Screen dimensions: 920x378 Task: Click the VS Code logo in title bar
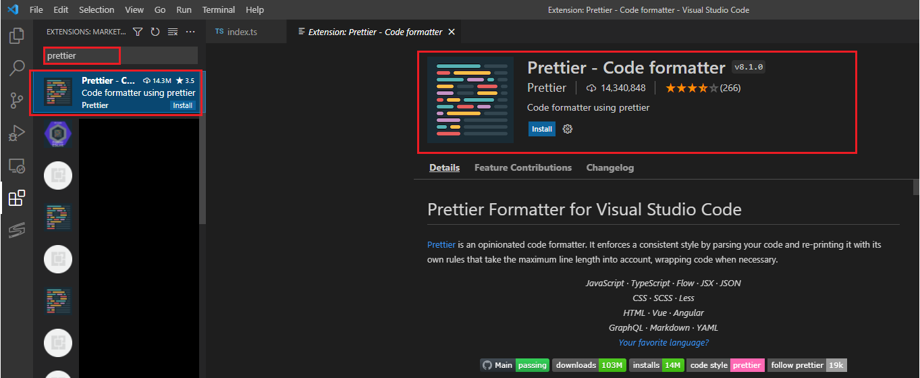(x=13, y=10)
